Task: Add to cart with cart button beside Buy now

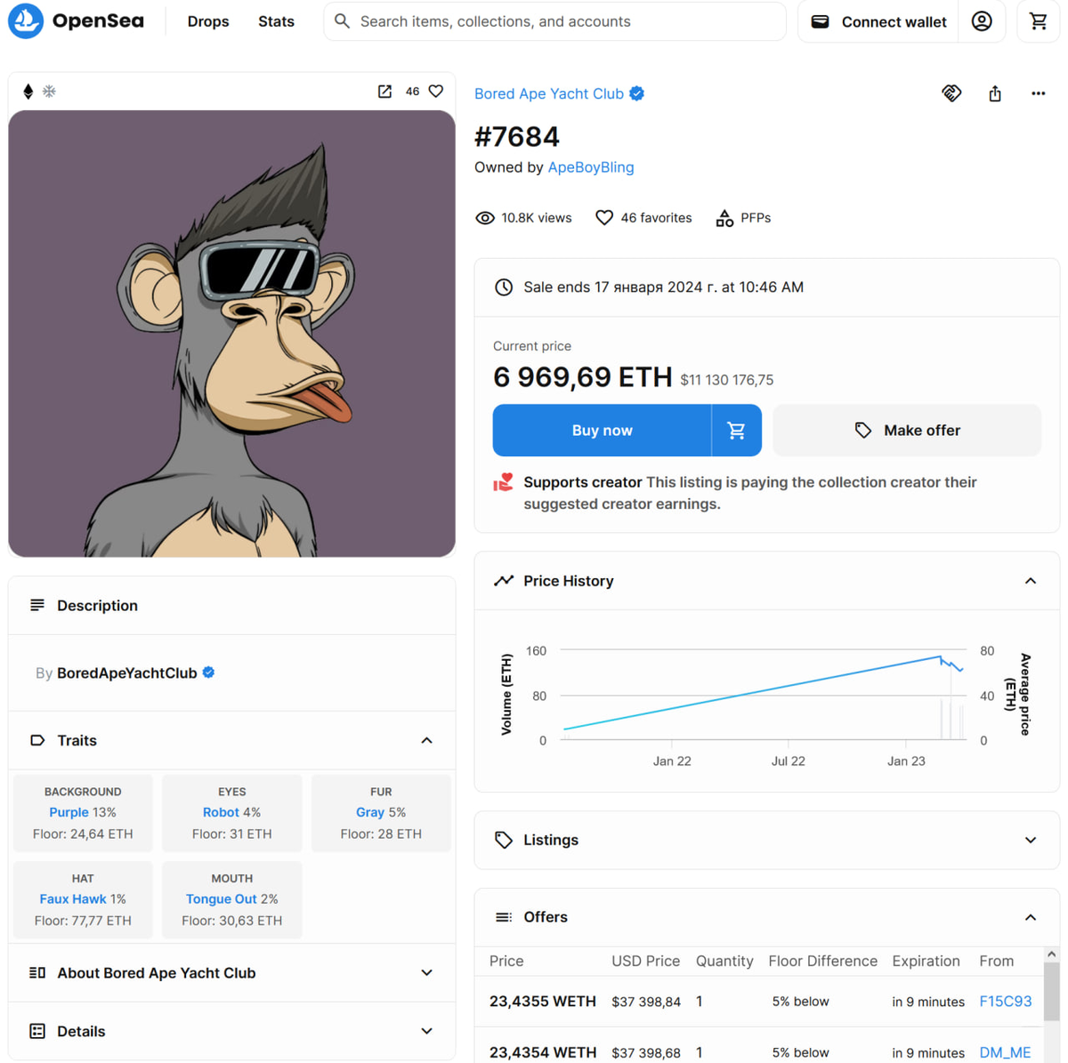Action: (x=737, y=431)
